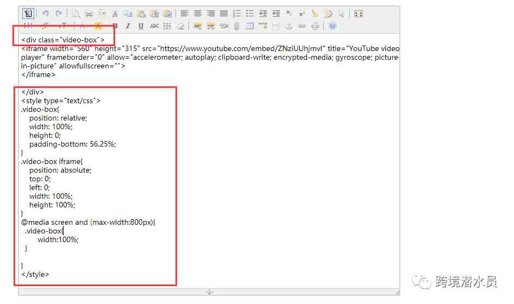The height and width of the screenshot is (304, 514).
Task: Click the Cut scissors icon
Action: pyautogui.click(x=115, y=14)
